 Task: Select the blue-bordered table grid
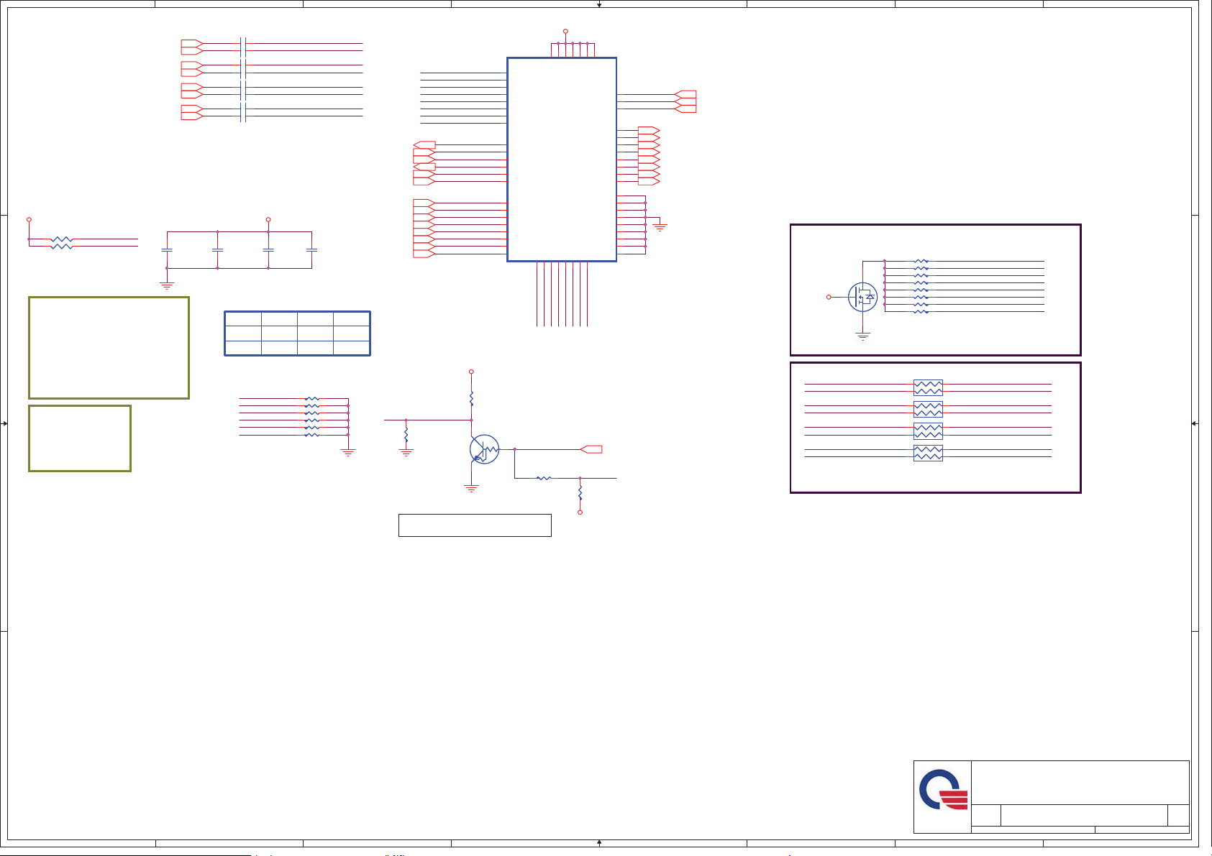pyautogui.click(x=297, y=333)
